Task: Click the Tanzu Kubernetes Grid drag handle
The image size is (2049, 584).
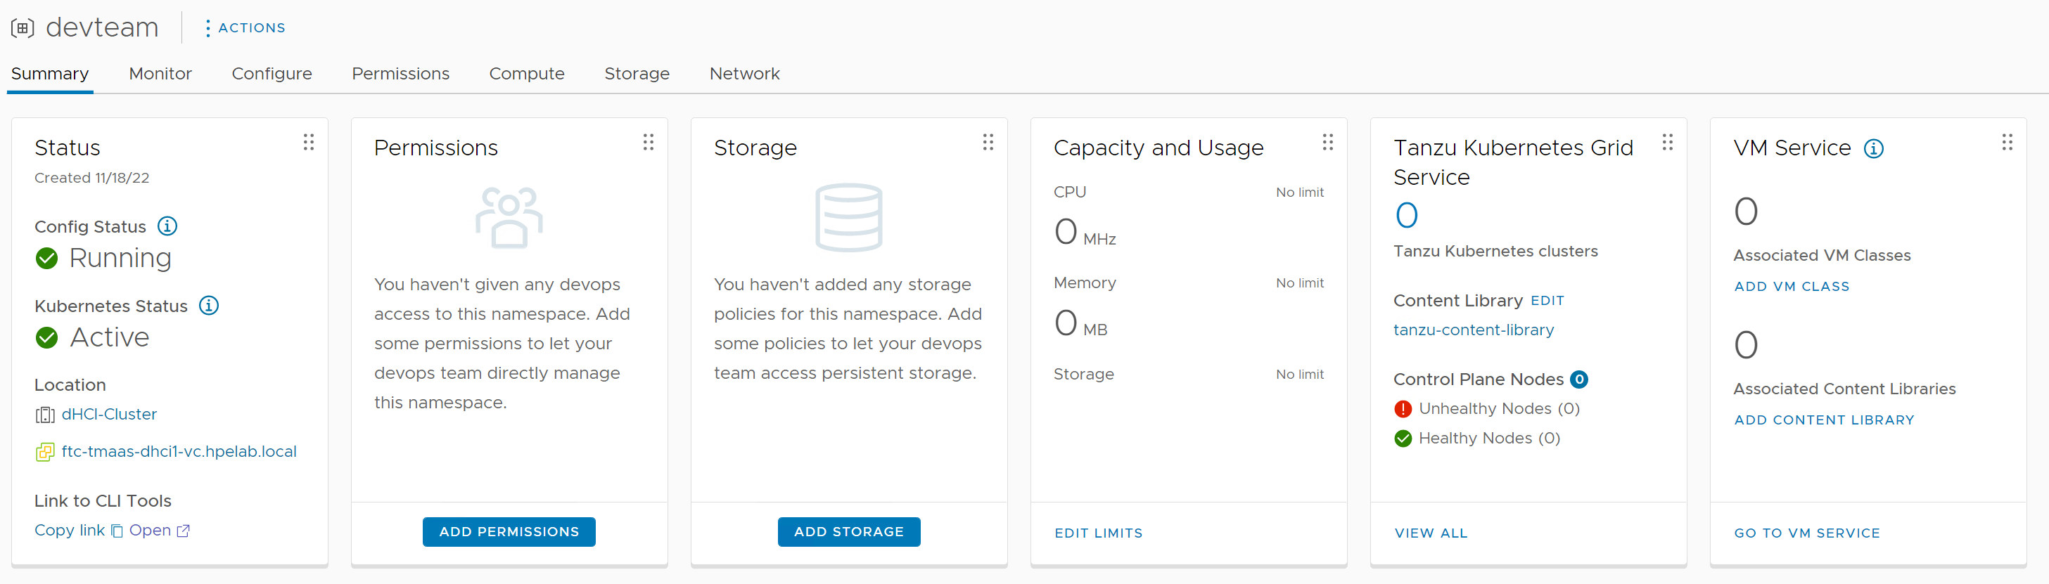Action: 1667,142
